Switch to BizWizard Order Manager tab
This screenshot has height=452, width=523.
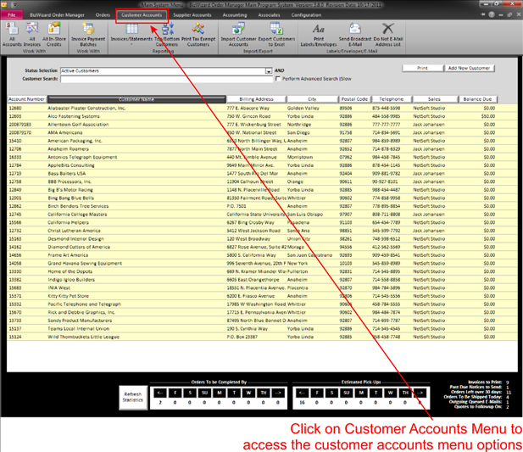coord(57,15)
